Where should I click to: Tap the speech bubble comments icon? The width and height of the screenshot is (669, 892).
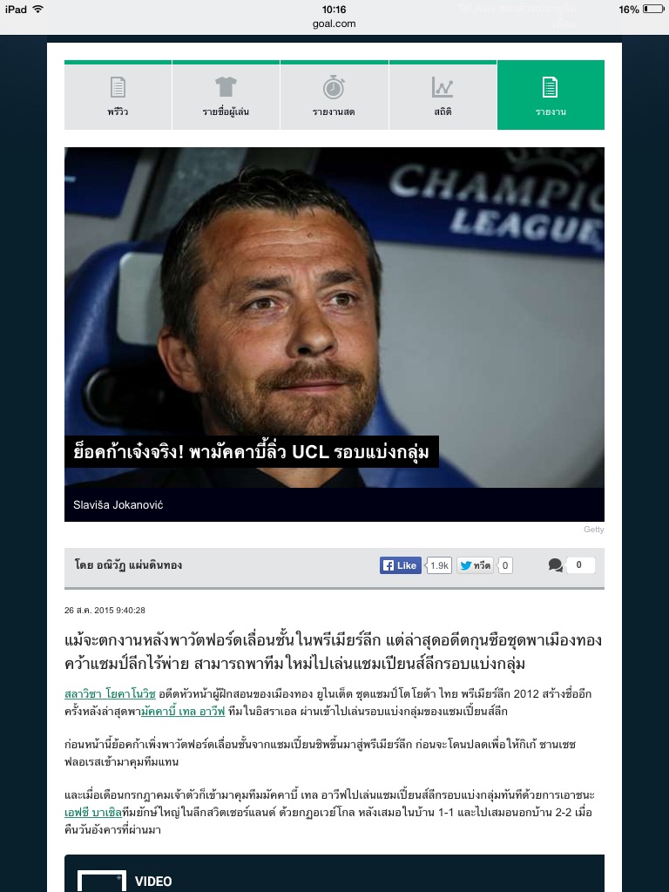[556, 564]
